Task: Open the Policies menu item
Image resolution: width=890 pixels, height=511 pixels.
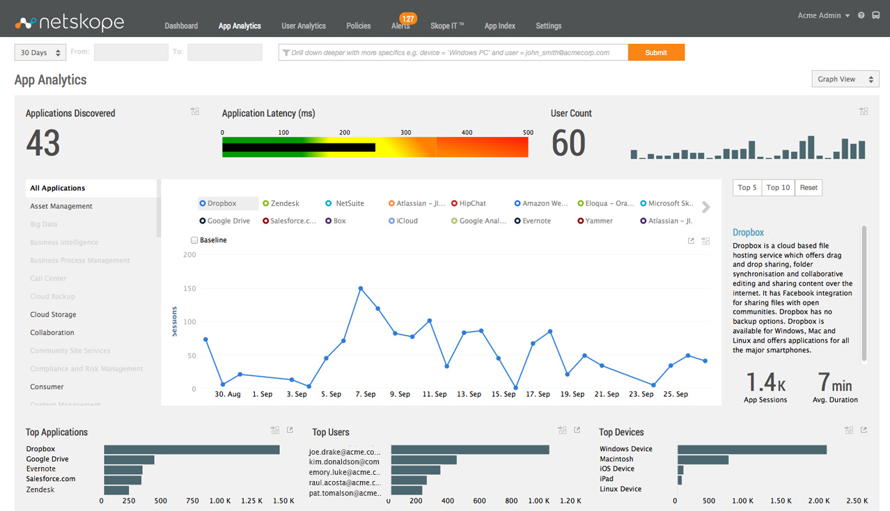Action: point(358,26)
